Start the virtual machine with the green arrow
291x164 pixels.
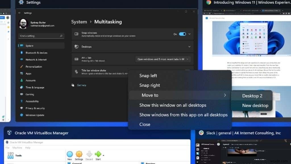(x=98, y=154)
